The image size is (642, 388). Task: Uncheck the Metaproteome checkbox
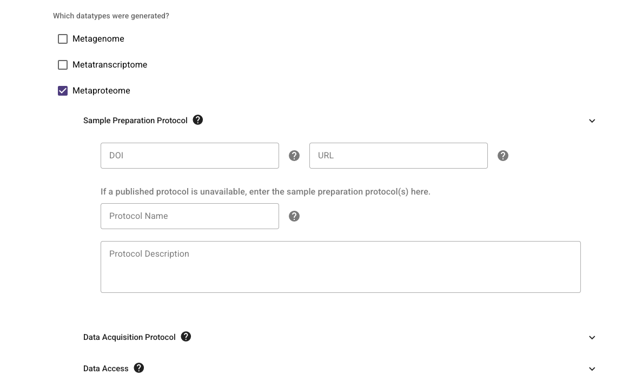63,91
